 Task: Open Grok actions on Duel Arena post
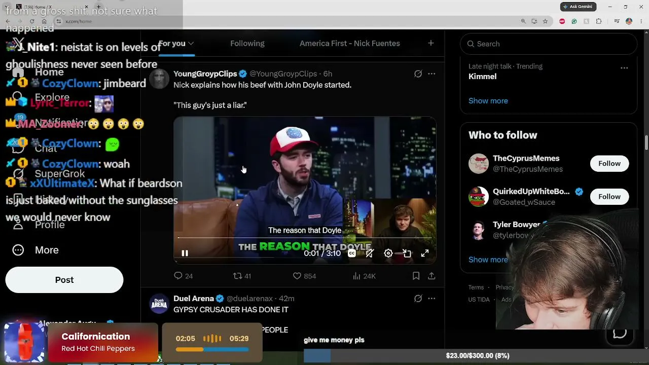[x=418, y=299]
